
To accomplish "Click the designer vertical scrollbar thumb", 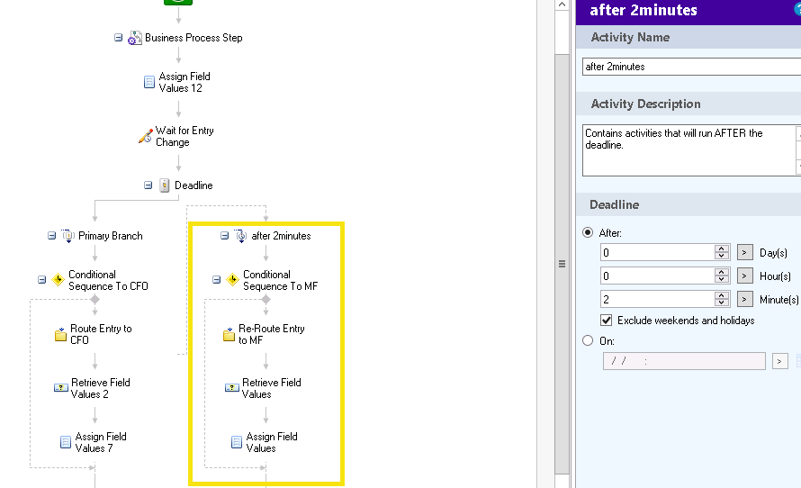I will [562, 264].
